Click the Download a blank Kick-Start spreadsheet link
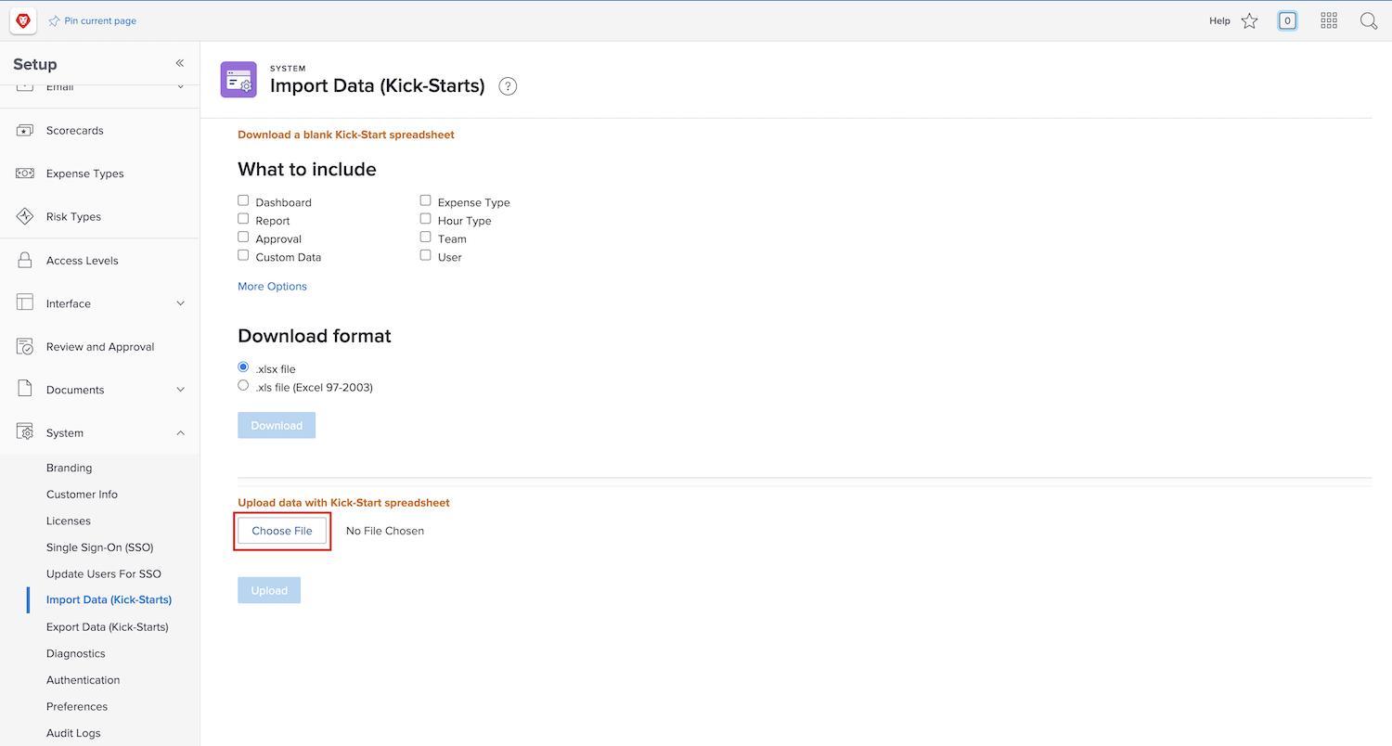 [346, 134]
